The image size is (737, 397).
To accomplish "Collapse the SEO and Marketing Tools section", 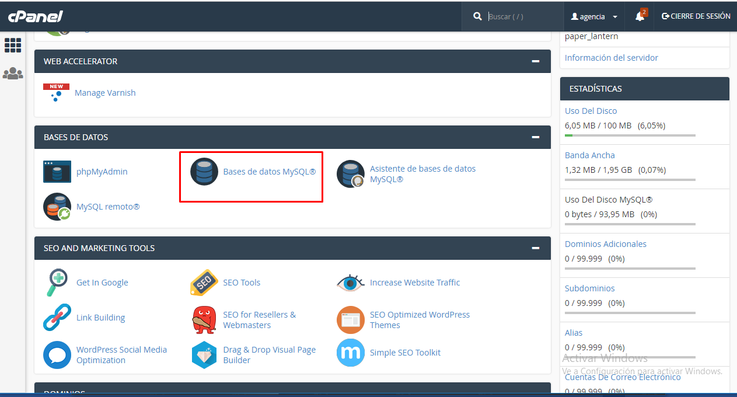I will point(535,248).
